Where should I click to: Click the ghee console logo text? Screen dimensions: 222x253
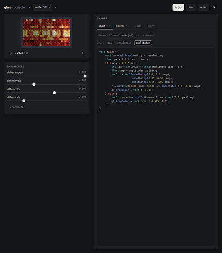[14, 7]
